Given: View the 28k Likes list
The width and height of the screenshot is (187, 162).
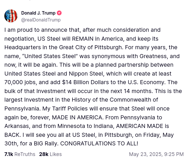Looking at the screenshot, I should [50, 154].
